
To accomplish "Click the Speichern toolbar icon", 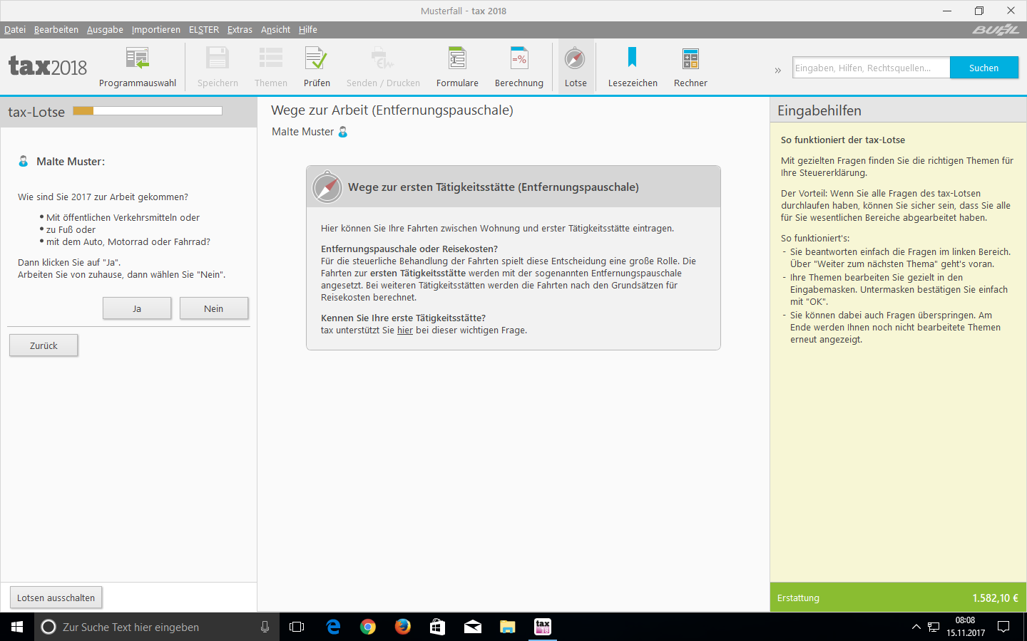I will [x=218, y=67].
